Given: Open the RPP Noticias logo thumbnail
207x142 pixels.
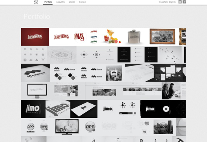Looking at the screenshot, I should [31, 127].
